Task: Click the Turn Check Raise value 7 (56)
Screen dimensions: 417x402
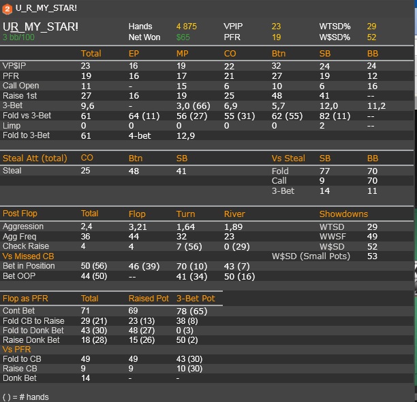Action: (189, 246)
